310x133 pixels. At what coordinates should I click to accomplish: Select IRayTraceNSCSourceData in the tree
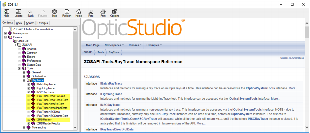52,116
